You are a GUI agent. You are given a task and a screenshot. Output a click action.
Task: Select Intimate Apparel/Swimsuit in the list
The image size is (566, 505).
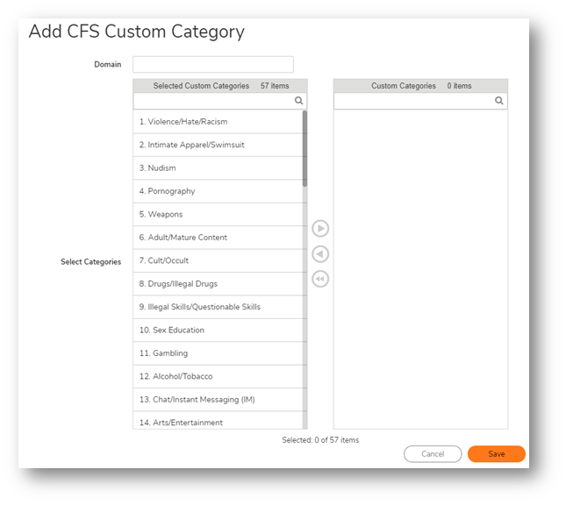point(218,145)
